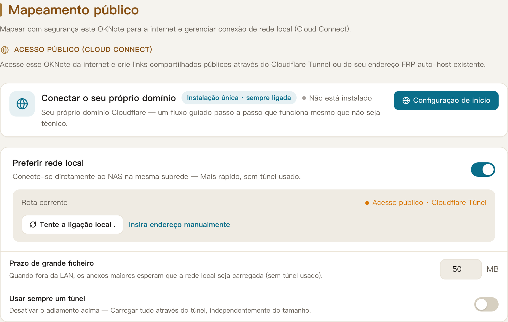The image size is (508, 322).
Task: Click the Rota corrente label
Action: 45,202
